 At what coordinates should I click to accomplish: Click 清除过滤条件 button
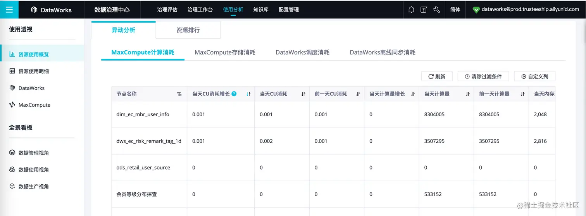pos(483,76)
